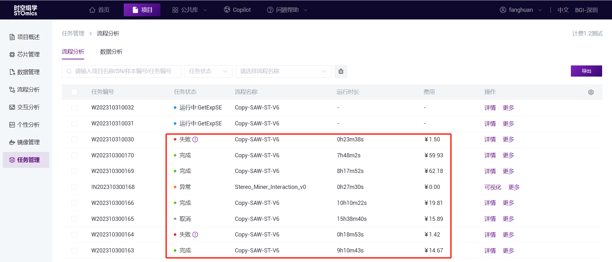Expand the 公共库 public library menu

[x=189, y=10]
